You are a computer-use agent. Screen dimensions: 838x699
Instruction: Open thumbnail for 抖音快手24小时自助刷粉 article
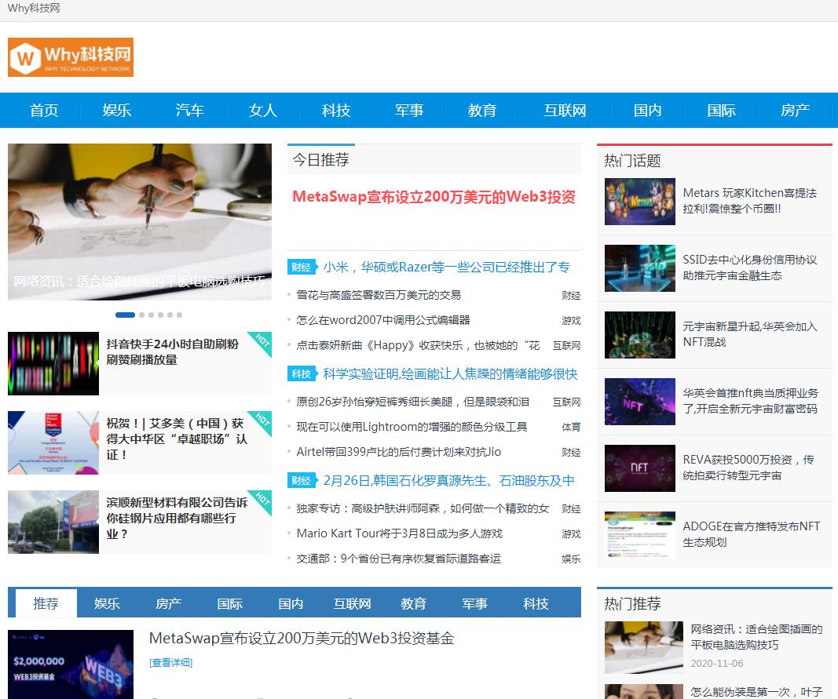click(x=53, y=364)
